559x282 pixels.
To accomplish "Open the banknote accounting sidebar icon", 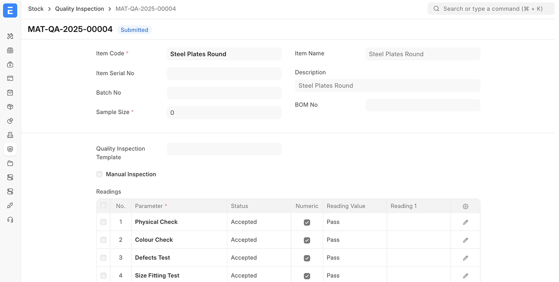I will tap(10, 50).
